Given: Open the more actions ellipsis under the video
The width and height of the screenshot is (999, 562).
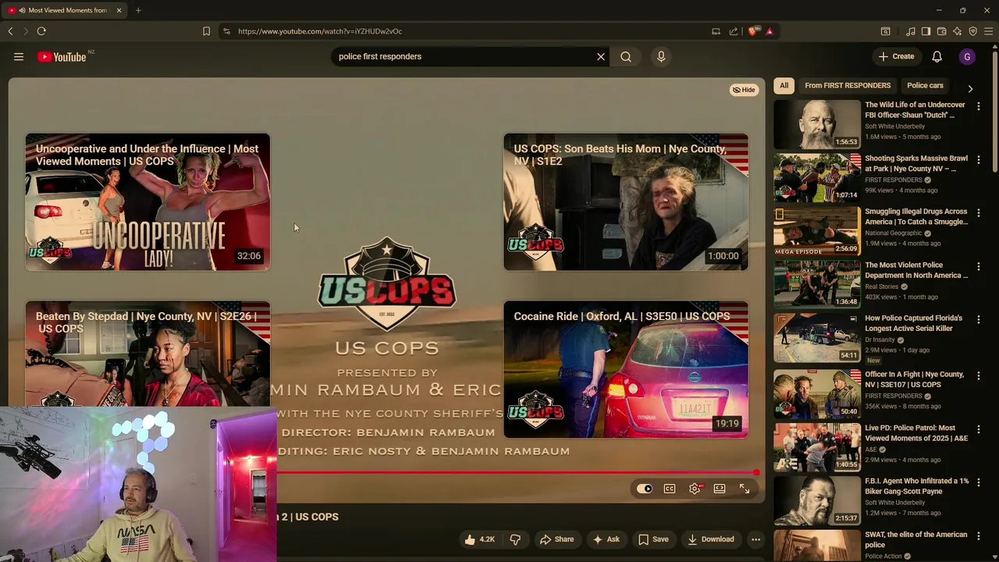Looking at the screenshot, I should [x=755, y=539].
